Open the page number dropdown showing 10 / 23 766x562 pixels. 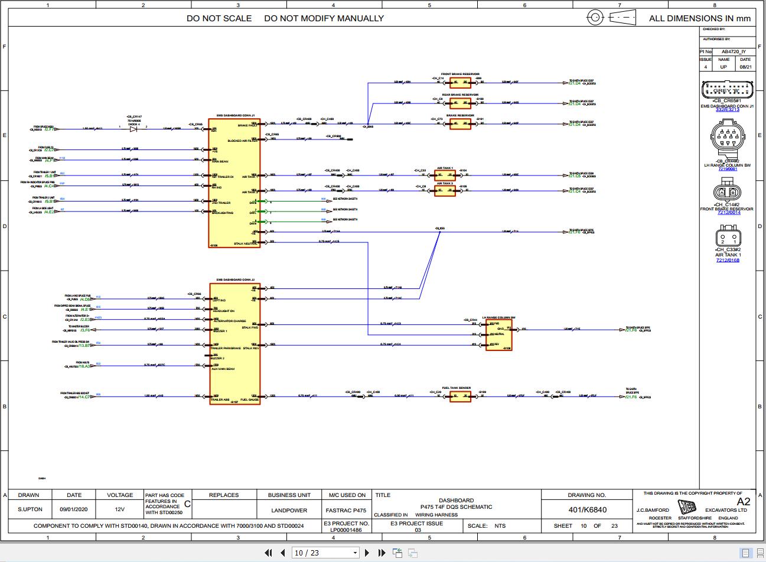(x=356, y=553)
